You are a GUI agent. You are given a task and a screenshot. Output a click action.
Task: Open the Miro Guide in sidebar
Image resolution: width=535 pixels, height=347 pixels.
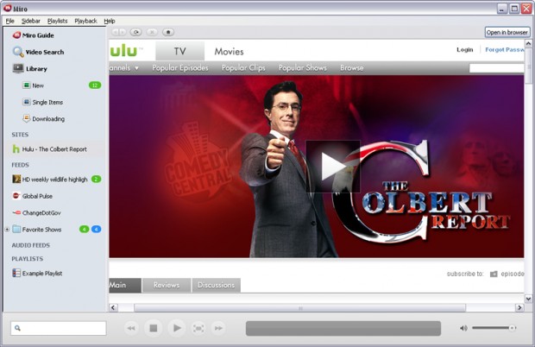click(34, 35)
